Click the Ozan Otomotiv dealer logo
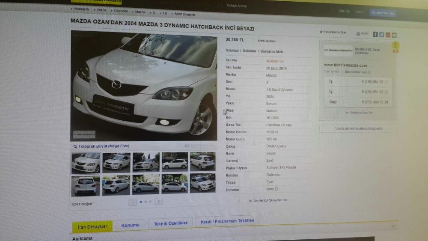428x241 pixels. (338, 50)
